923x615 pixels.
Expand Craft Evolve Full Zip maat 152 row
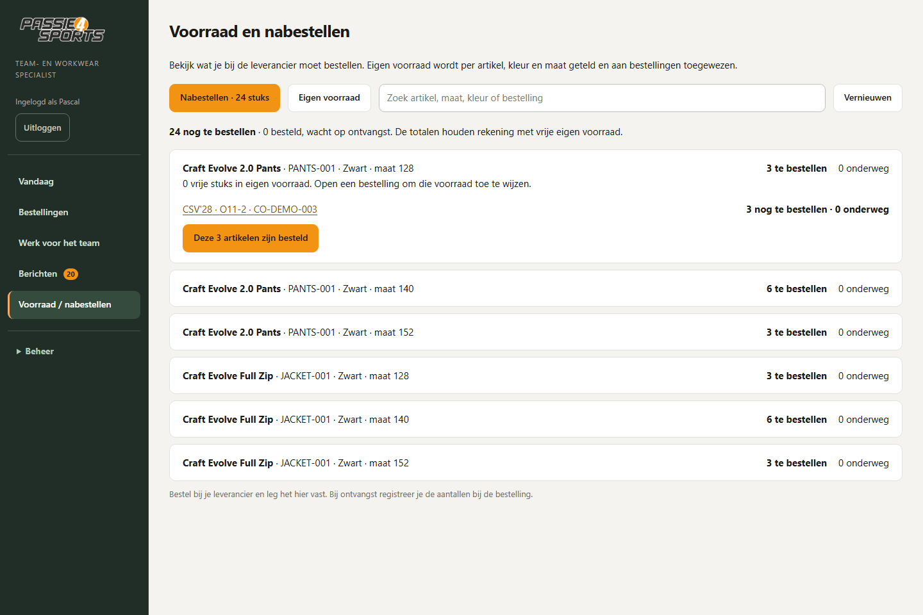pyautogui.click(x=535, y=463)
